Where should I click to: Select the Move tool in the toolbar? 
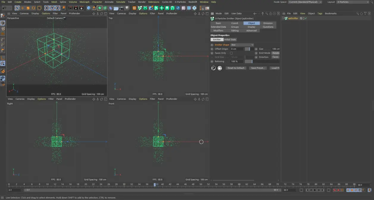coord(22,8)
